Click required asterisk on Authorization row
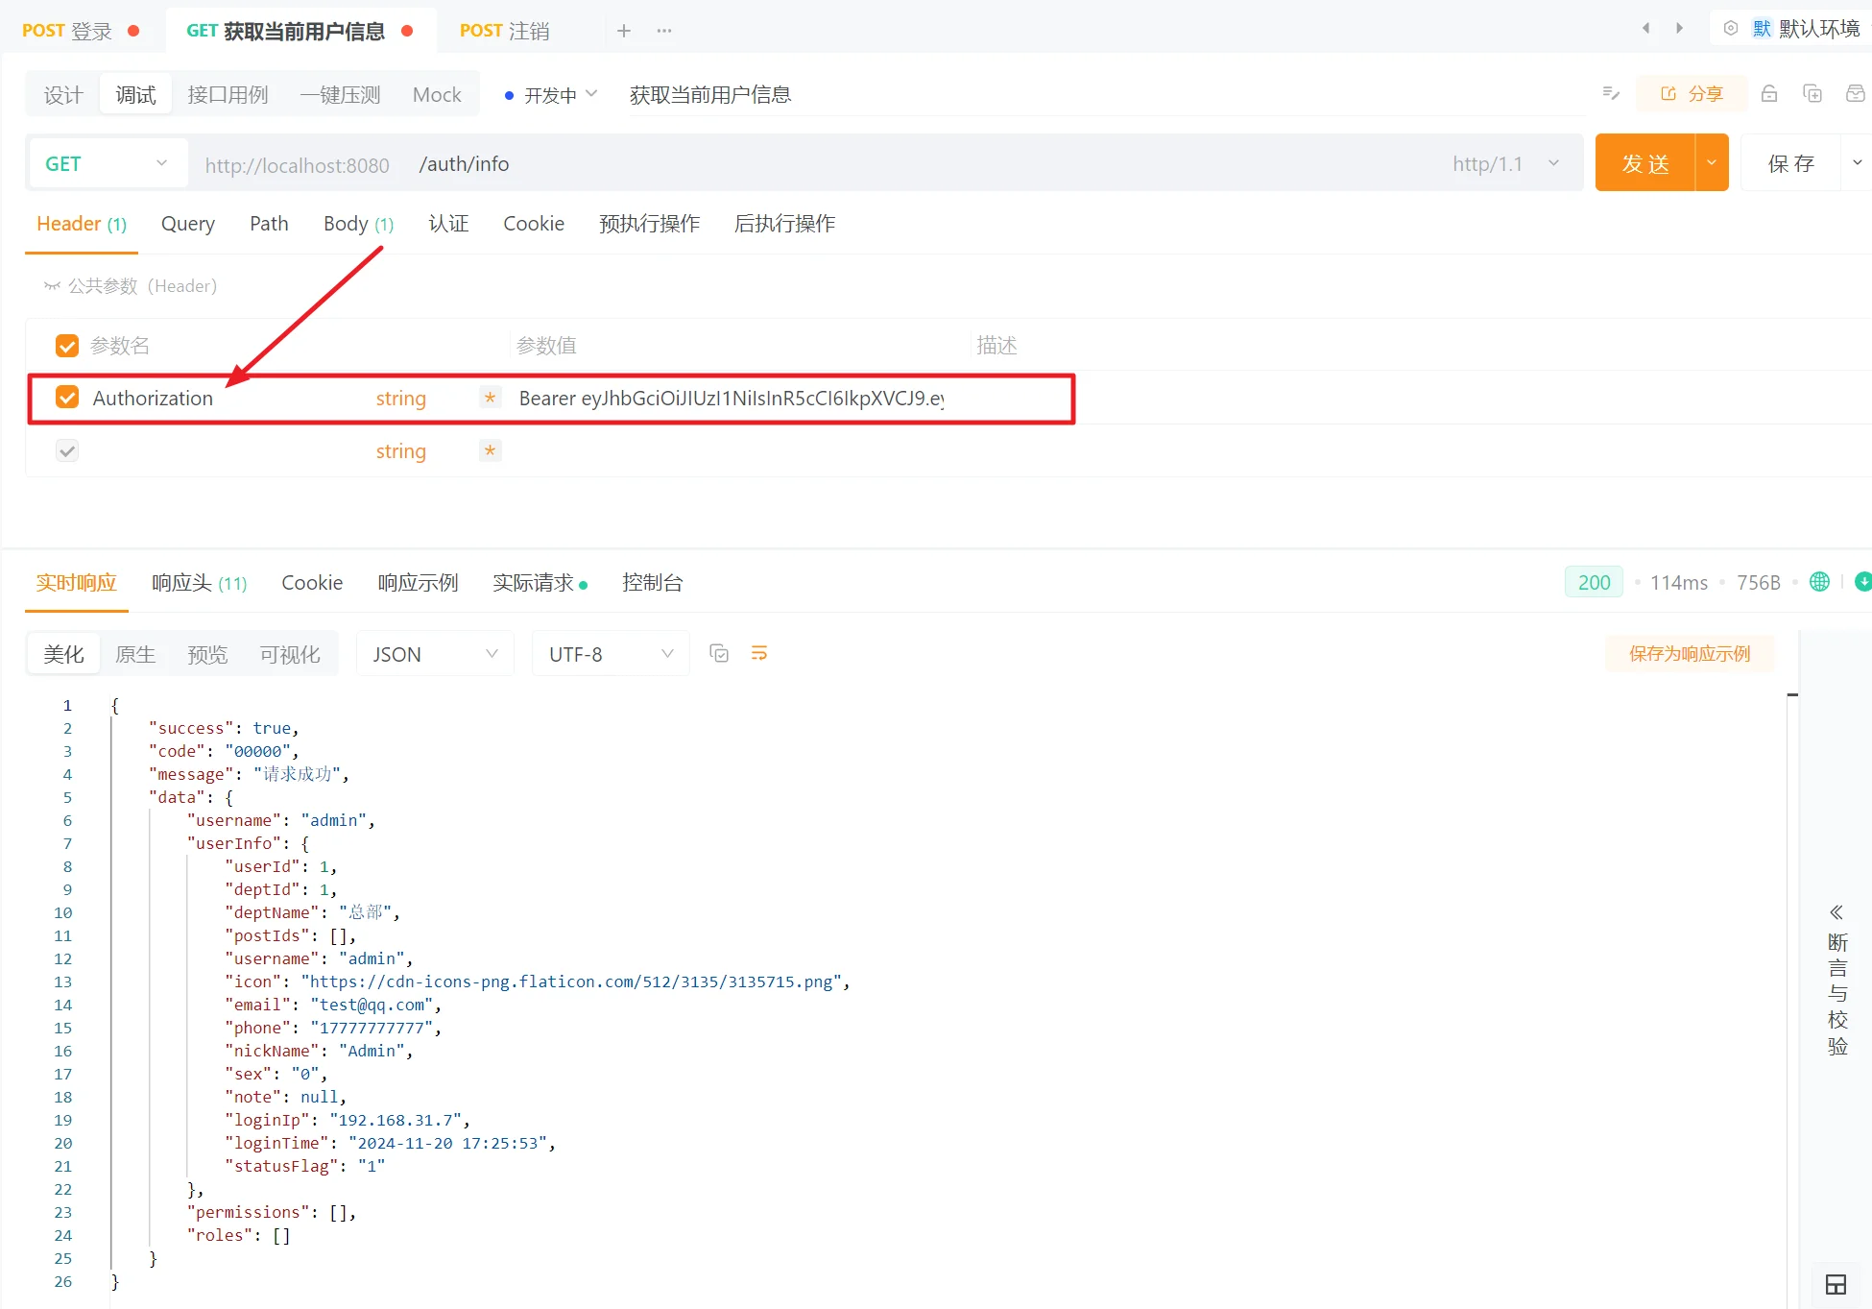This screenshot has height=1309, width=1872. [x=490, y=398]
